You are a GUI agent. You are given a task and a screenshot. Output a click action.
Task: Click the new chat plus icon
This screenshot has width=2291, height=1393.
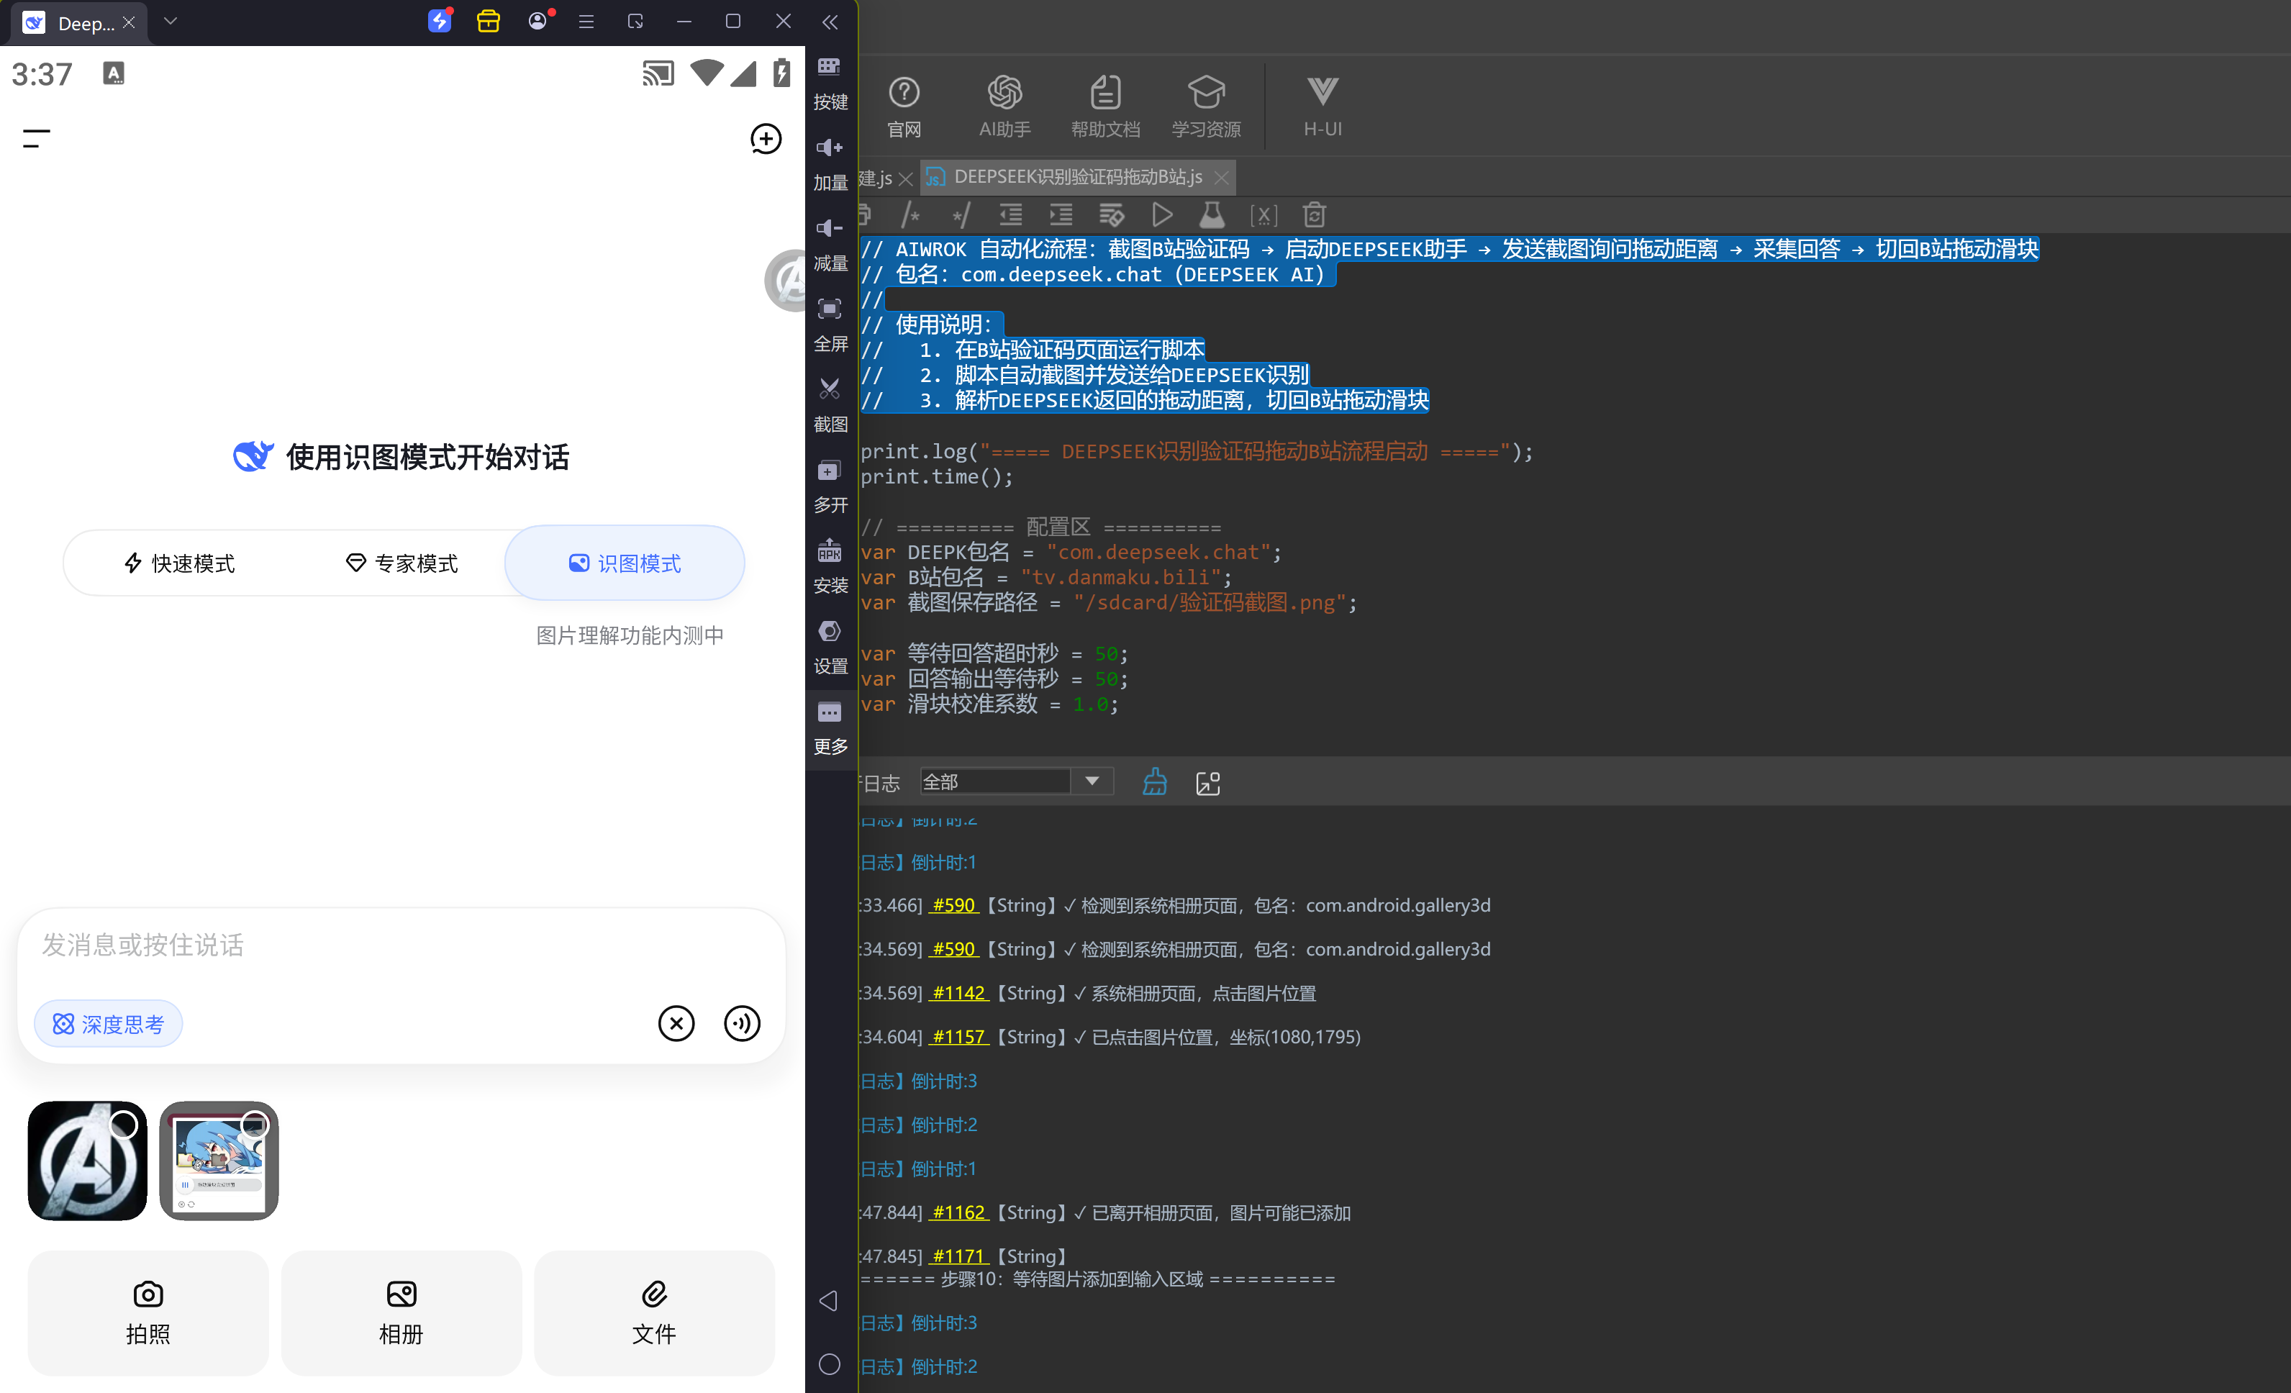pos(765,140)
